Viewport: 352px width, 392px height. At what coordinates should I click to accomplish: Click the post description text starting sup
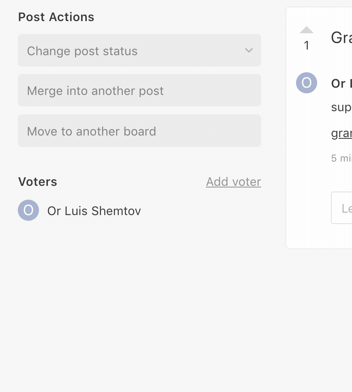click(341, 108)
